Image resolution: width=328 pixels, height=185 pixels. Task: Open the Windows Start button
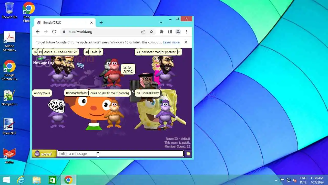pos(6,180)
